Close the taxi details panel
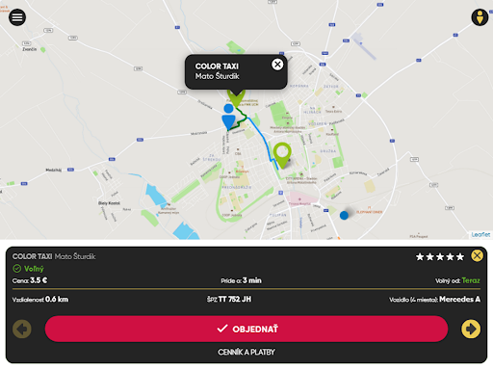493x370 pixels. click(x=477, y=256)
